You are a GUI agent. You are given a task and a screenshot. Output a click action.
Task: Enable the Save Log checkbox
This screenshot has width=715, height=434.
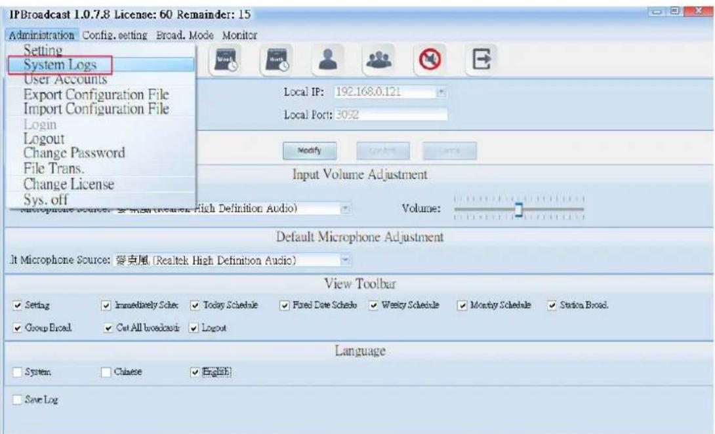coord(17,400)
